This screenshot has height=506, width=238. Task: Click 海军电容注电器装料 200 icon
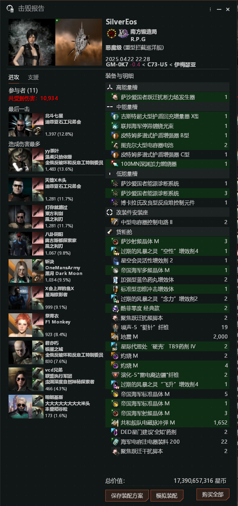tap(114, 442)
